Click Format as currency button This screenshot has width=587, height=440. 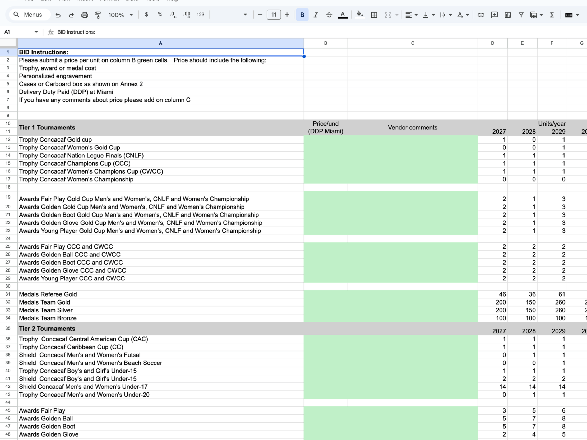146,15
